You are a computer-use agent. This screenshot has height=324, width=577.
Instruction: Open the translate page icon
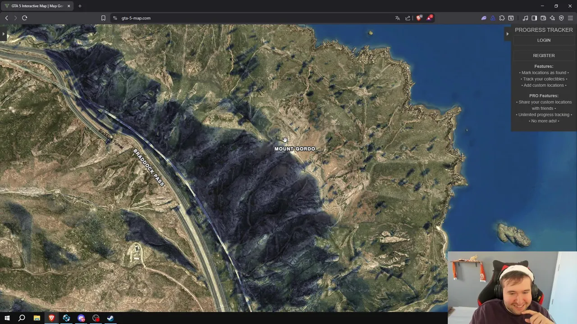click(x=397, y=18)
